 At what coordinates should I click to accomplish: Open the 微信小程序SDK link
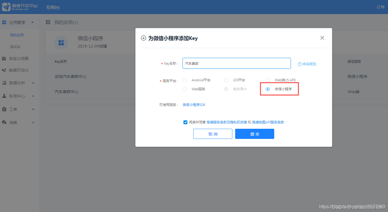click(x=194, y=105)
